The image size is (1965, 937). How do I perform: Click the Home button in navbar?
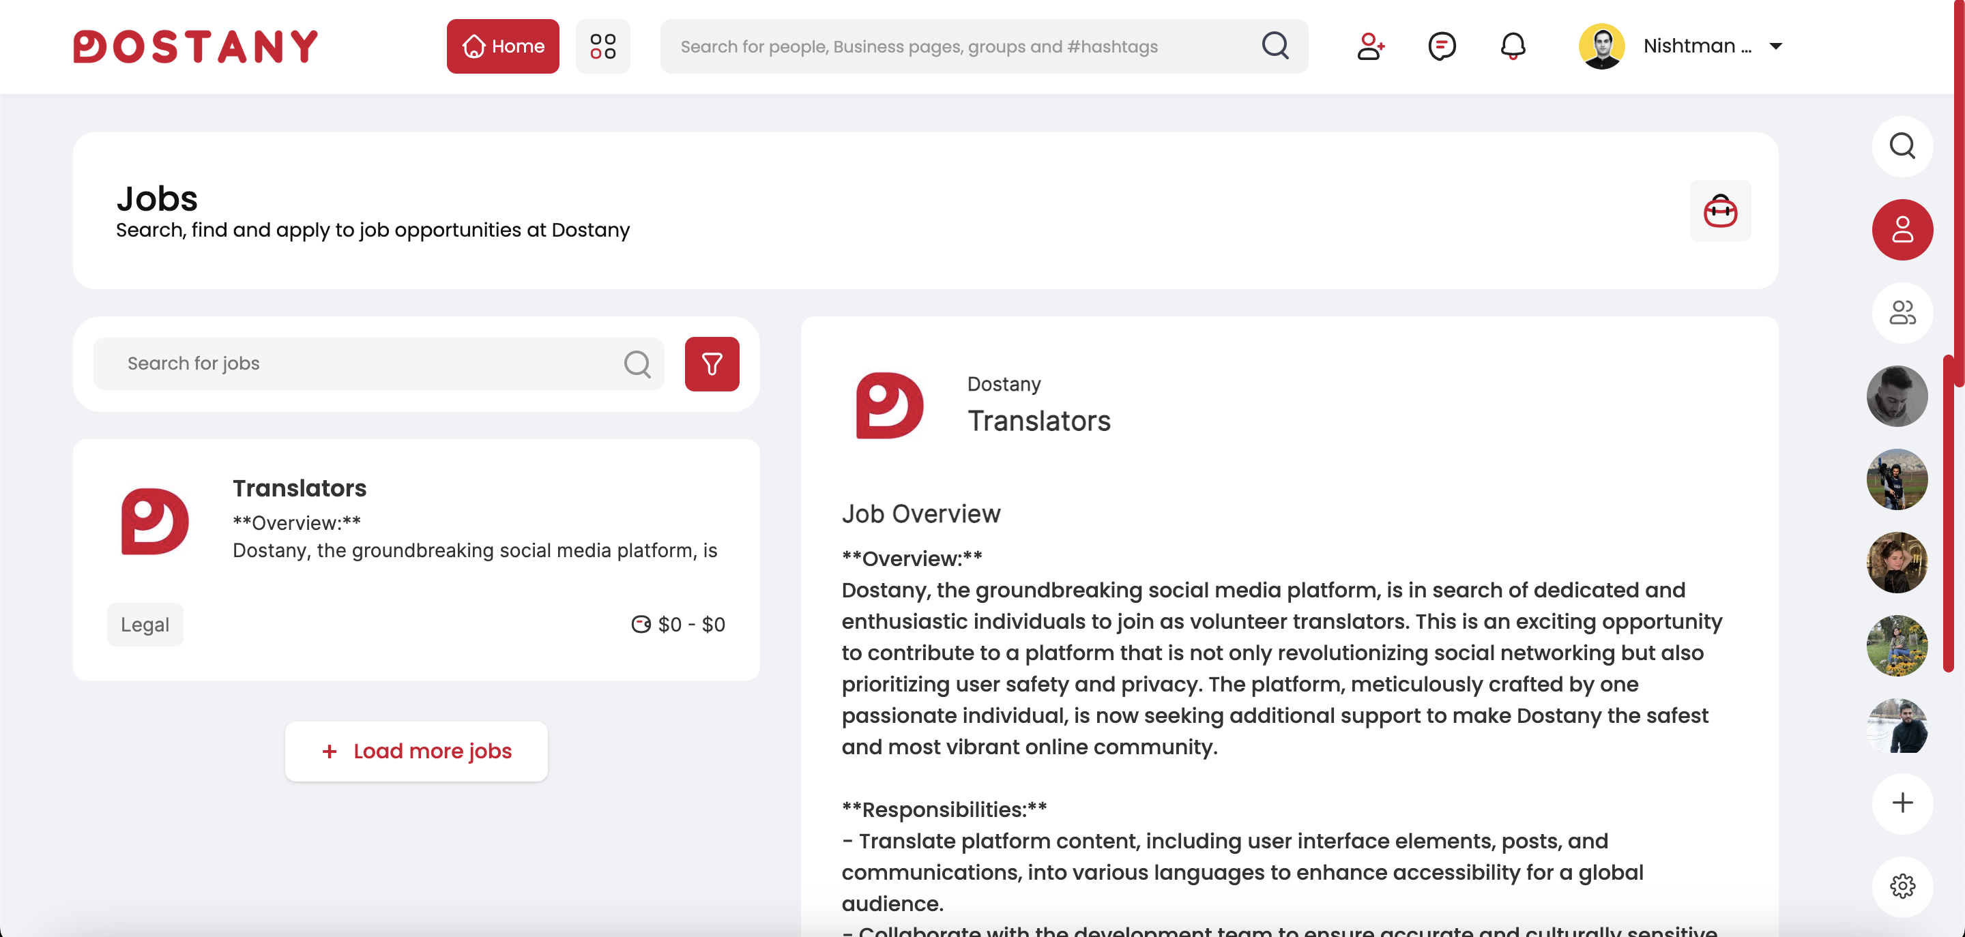(x=503, y=46)
